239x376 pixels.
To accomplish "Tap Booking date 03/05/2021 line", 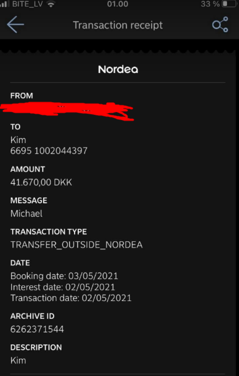I will (x=64, y=276).
